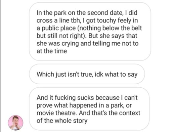Tap the 'Which just isn't true' message bubble

coord(87,74)
